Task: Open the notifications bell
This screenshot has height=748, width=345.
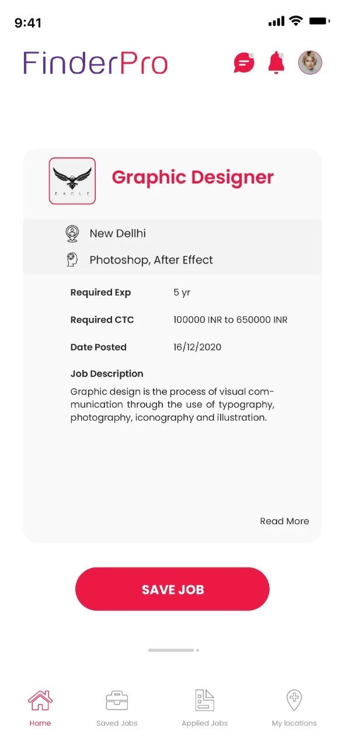Action: 276,63
